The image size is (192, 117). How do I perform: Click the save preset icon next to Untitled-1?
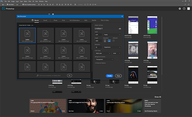(120, 28)
